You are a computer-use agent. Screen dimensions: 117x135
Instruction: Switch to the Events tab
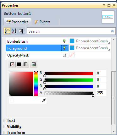click(46, 22)
